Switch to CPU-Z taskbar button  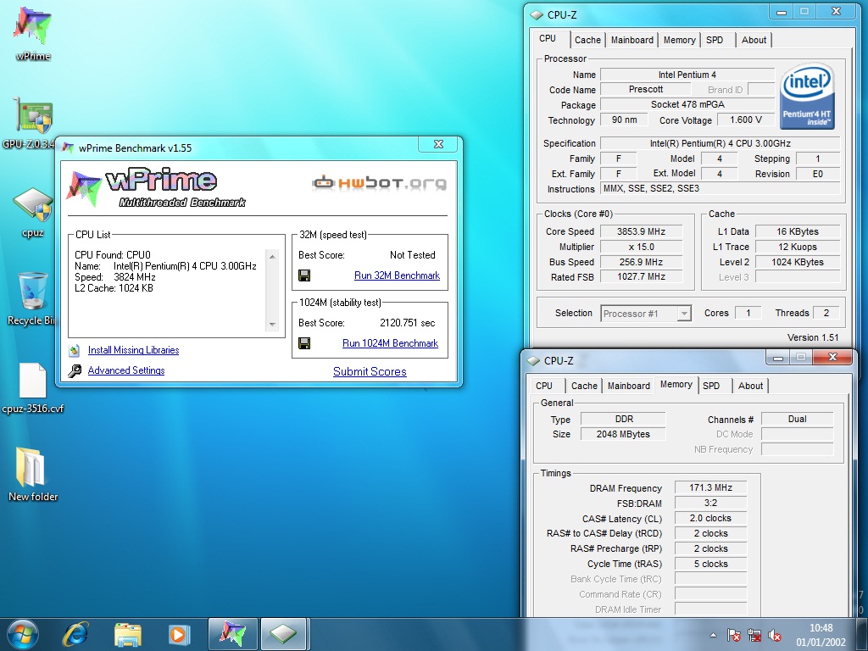pyautogui.click(x=283, y=634)
